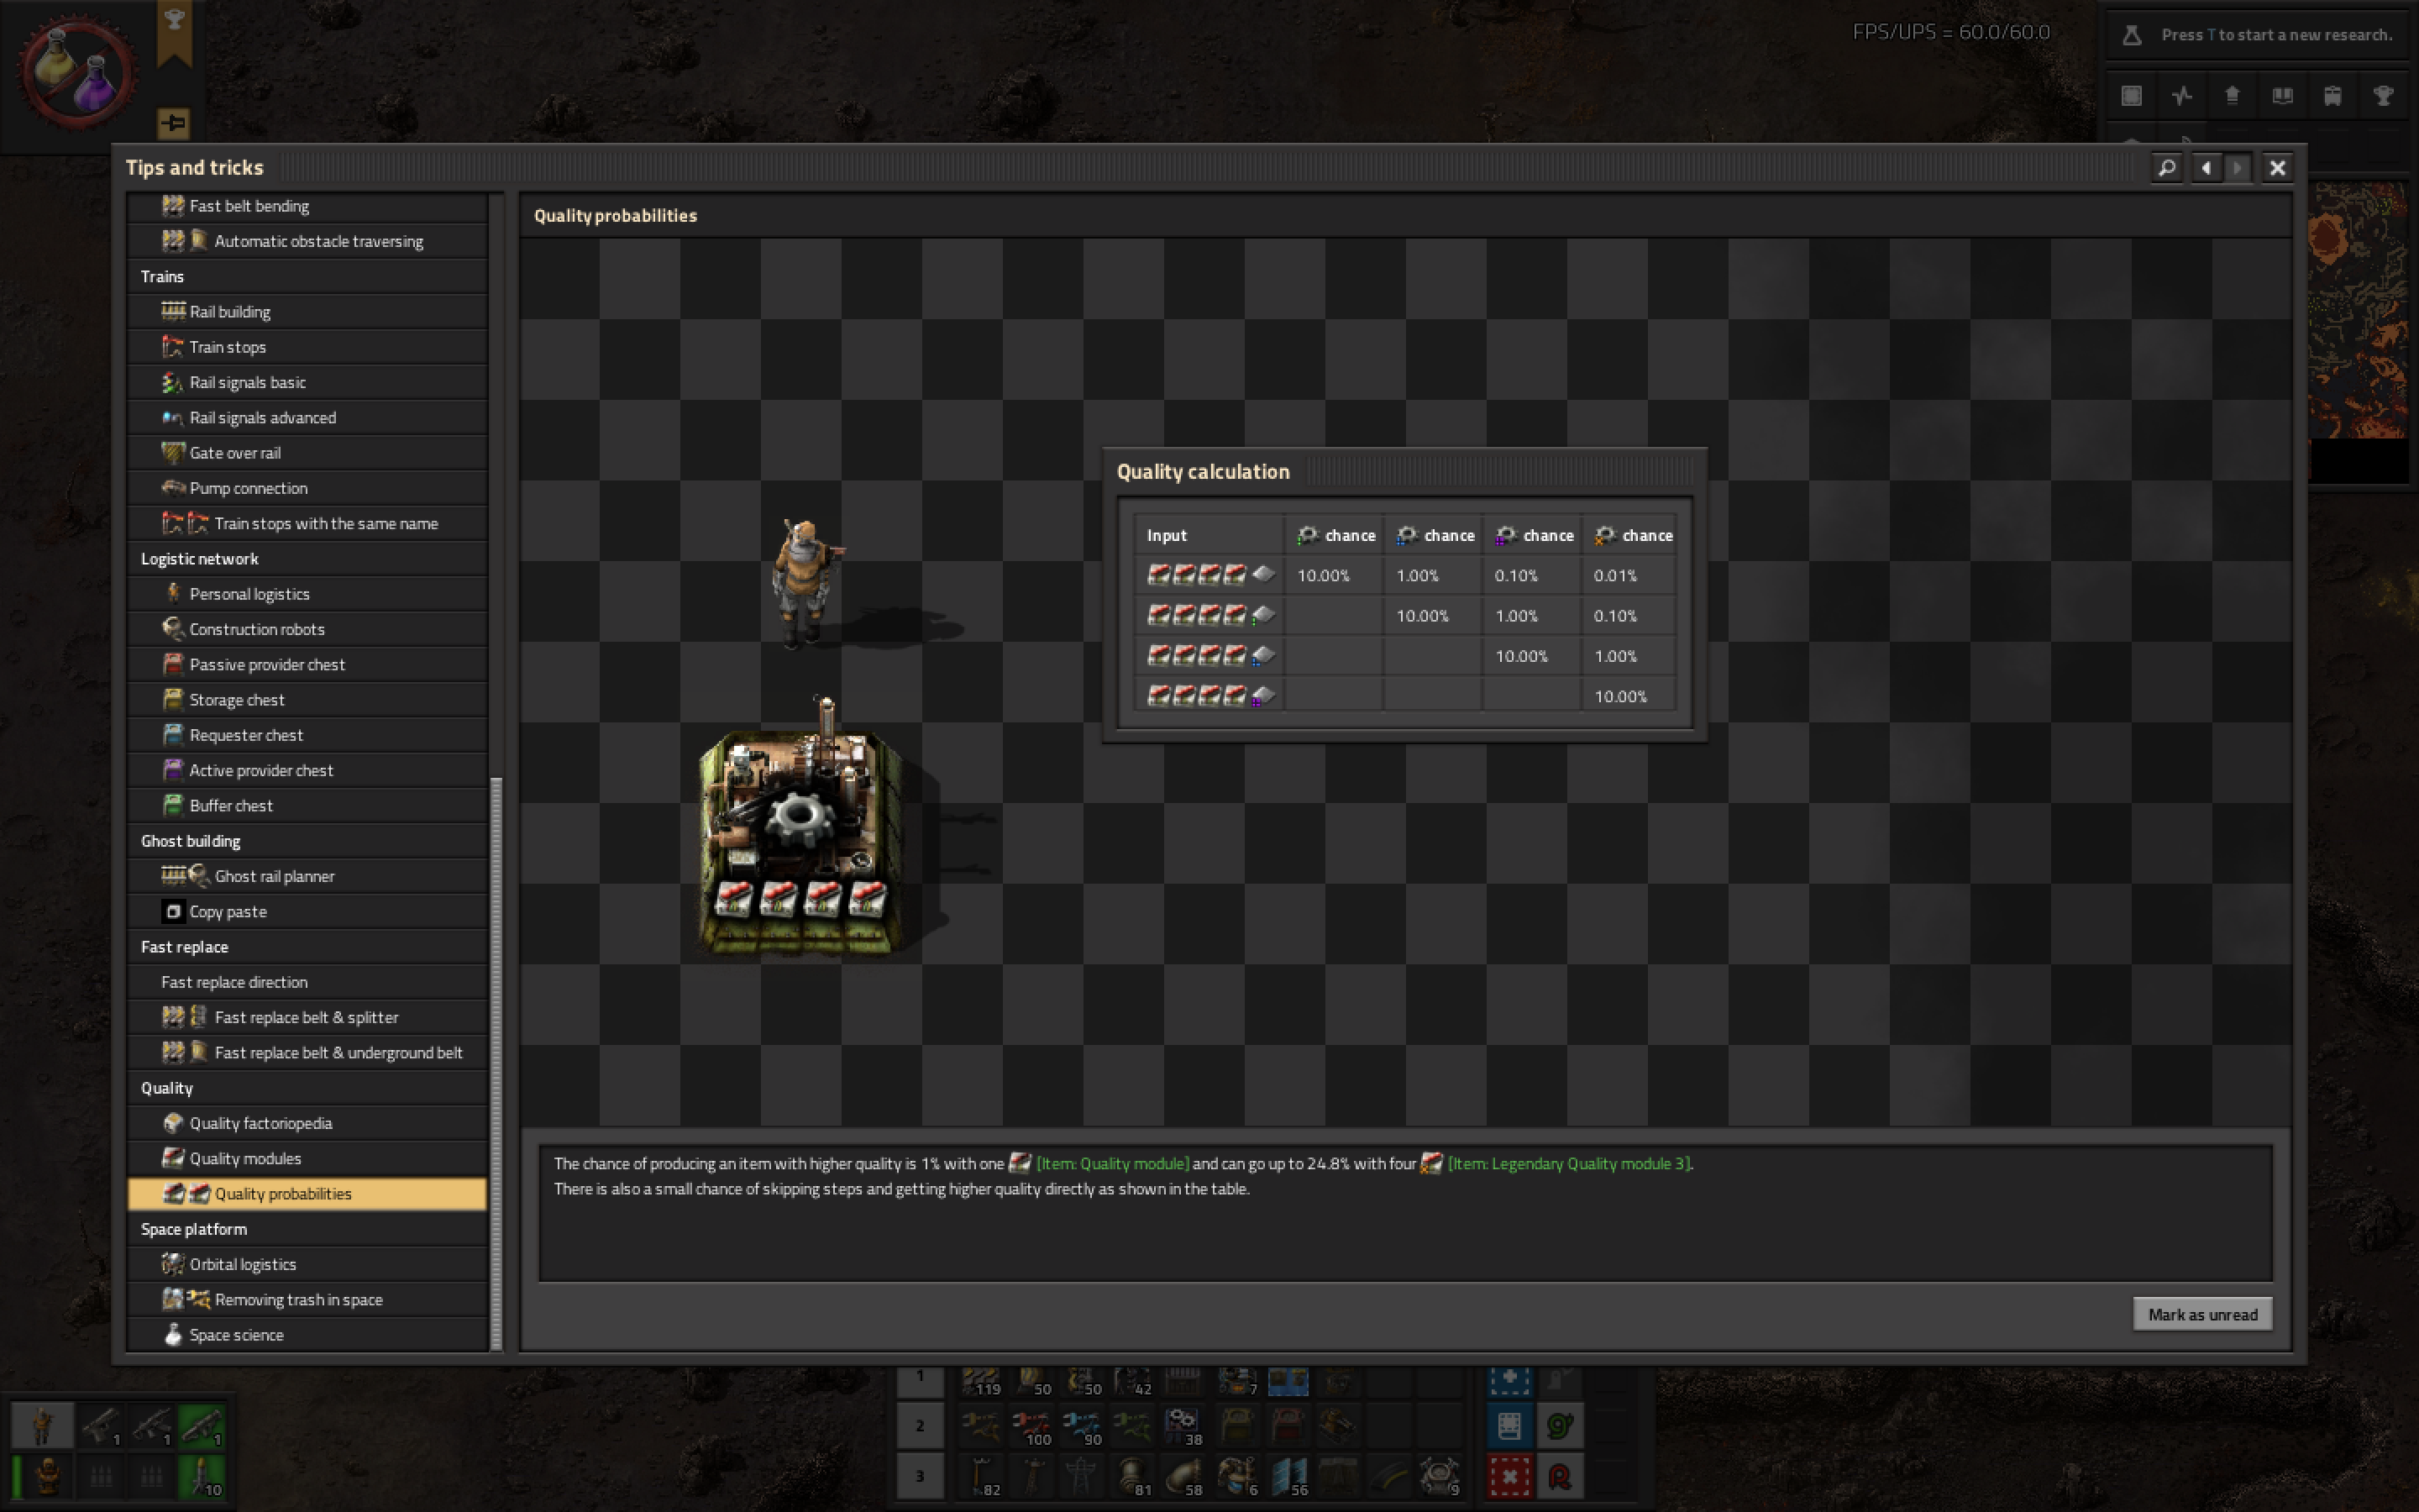Select Construction robots tip

point(308,629)
